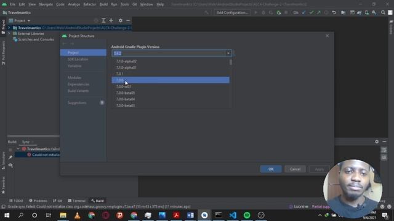Click the Git commit checkmark icon
Screen dimensions: 394x221
pyautogui.click(x=312, y=12)
